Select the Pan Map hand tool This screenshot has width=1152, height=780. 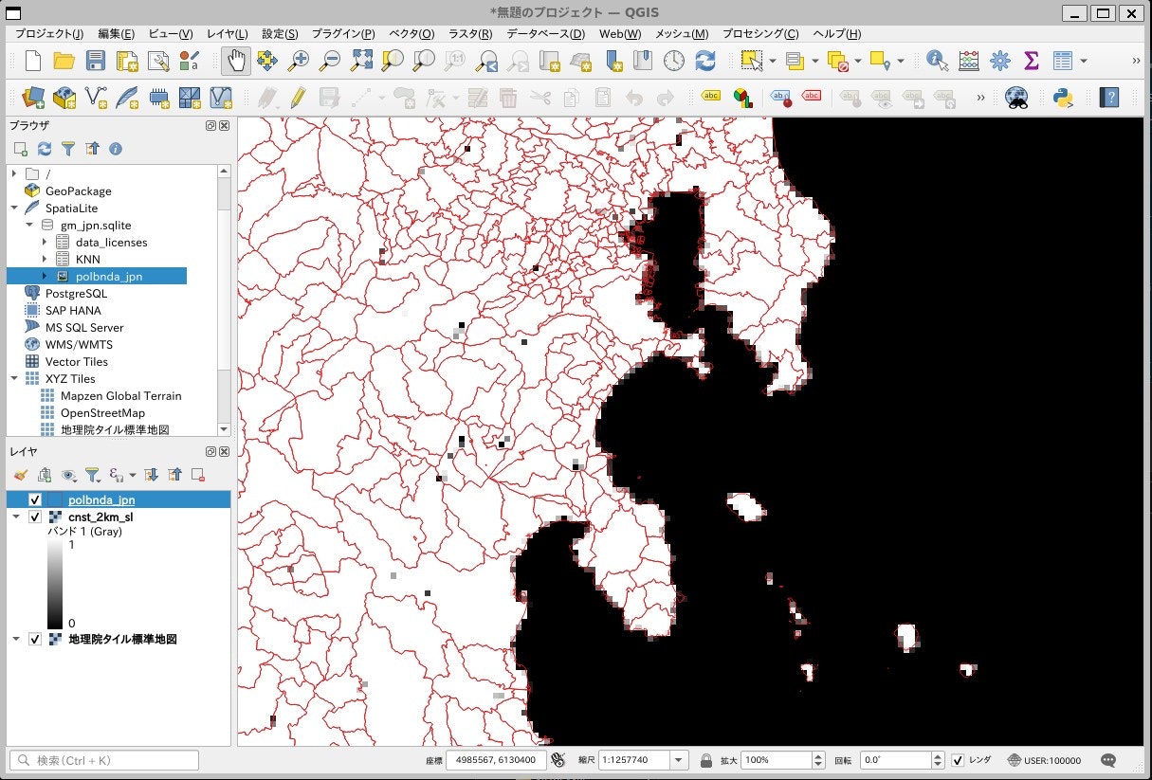(234, 59)
